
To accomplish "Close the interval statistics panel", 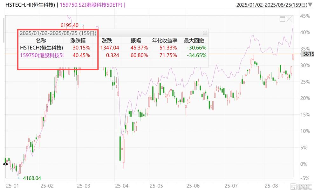I will pos(205,33).
